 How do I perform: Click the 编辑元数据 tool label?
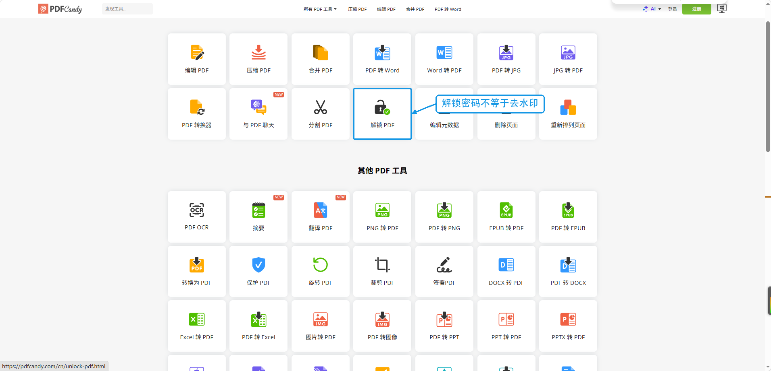444,125
